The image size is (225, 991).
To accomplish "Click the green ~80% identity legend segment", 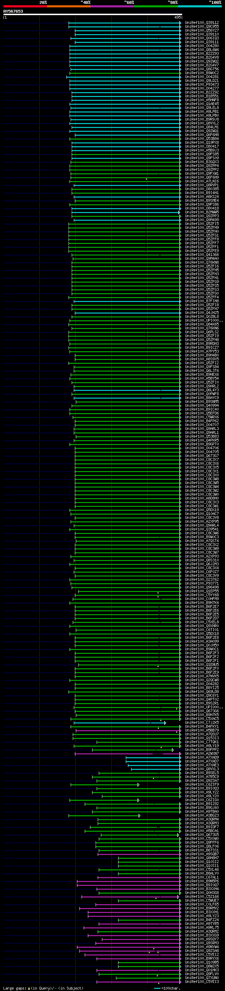I will [x=156, y=6].
